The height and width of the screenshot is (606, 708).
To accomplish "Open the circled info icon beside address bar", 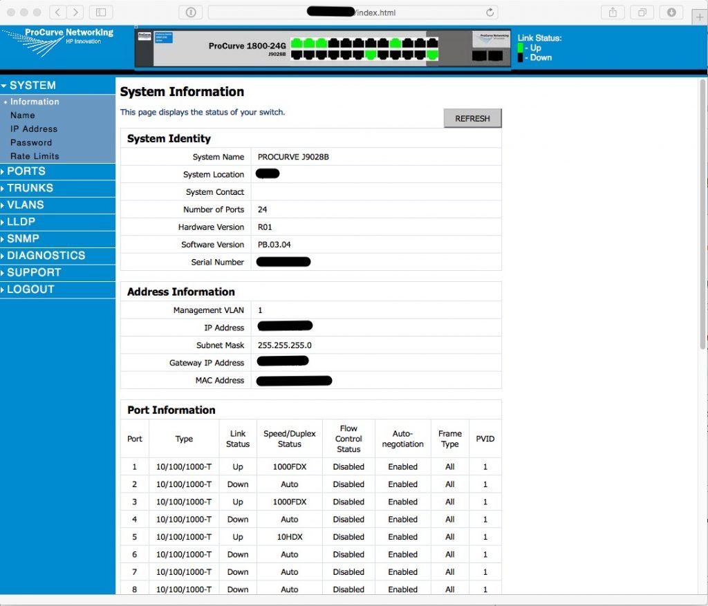I will 191,12.
